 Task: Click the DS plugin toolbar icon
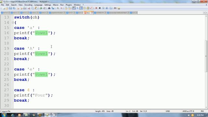tap(115, 8)
